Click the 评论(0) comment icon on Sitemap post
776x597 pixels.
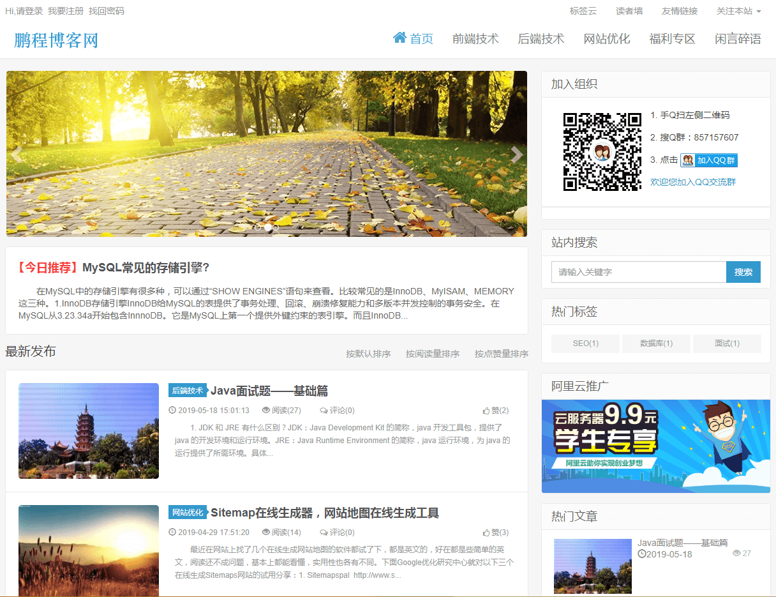click(x=324, y=533)
